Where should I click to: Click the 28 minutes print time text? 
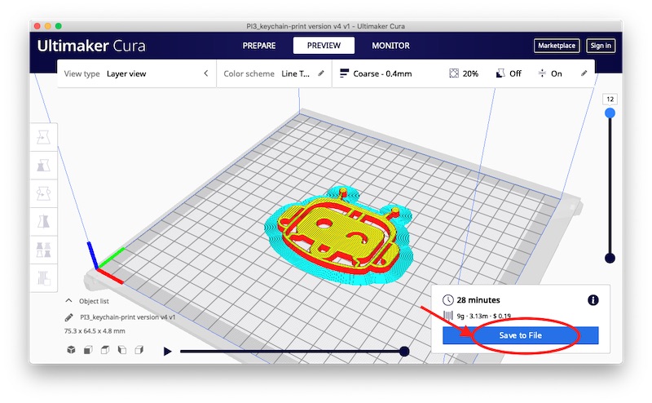[478, 299]
